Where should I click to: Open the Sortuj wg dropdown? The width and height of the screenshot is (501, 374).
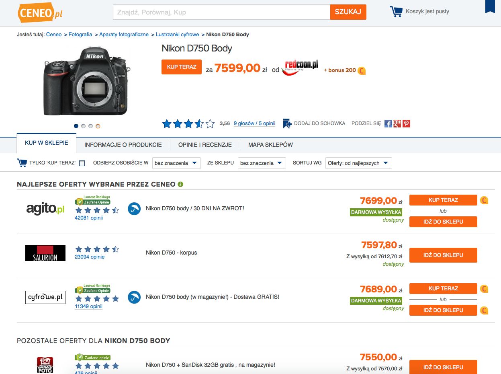358,163
